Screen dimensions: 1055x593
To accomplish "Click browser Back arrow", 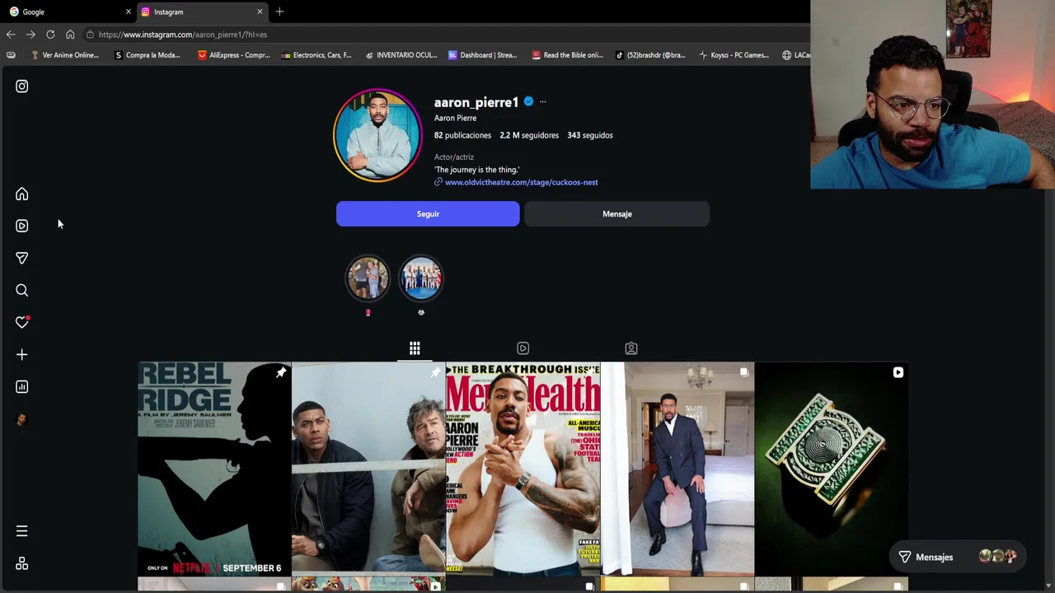I will point(11,35).
